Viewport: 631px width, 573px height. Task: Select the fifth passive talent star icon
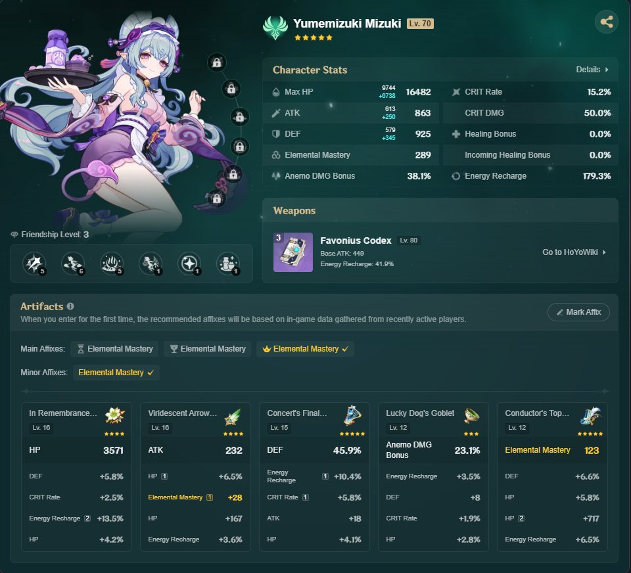click(189, 264)
